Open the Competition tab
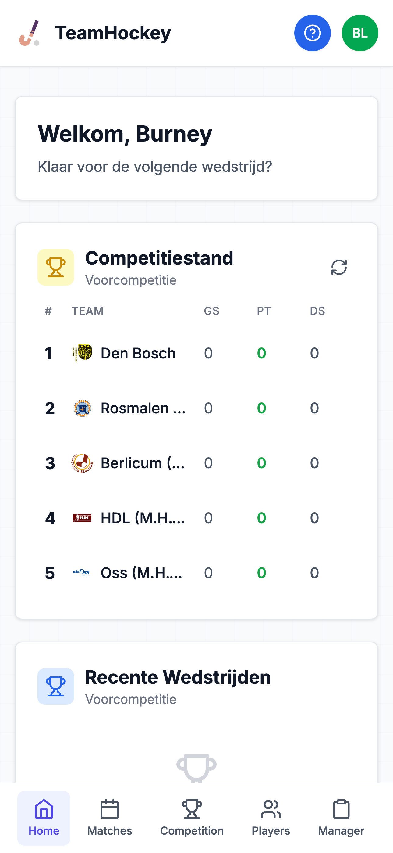393x853 pixels. [x=192, y=818]
